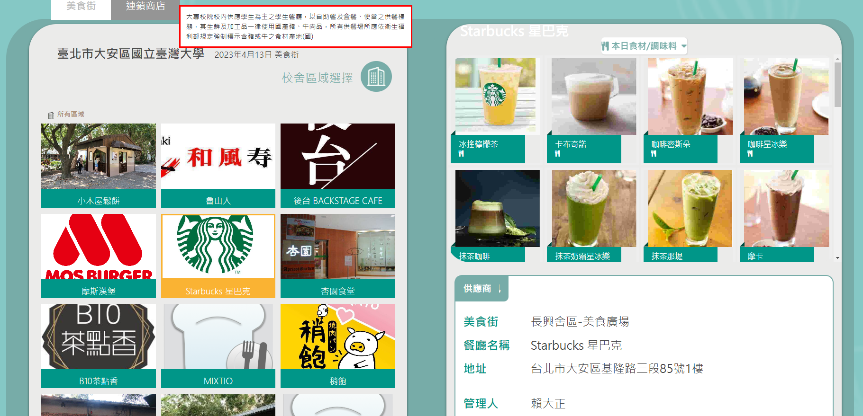The height and width of the screenshot is (416, 863).
Task: Open the 摩斯漢堡 restaurant card
Action: point(99,256)
